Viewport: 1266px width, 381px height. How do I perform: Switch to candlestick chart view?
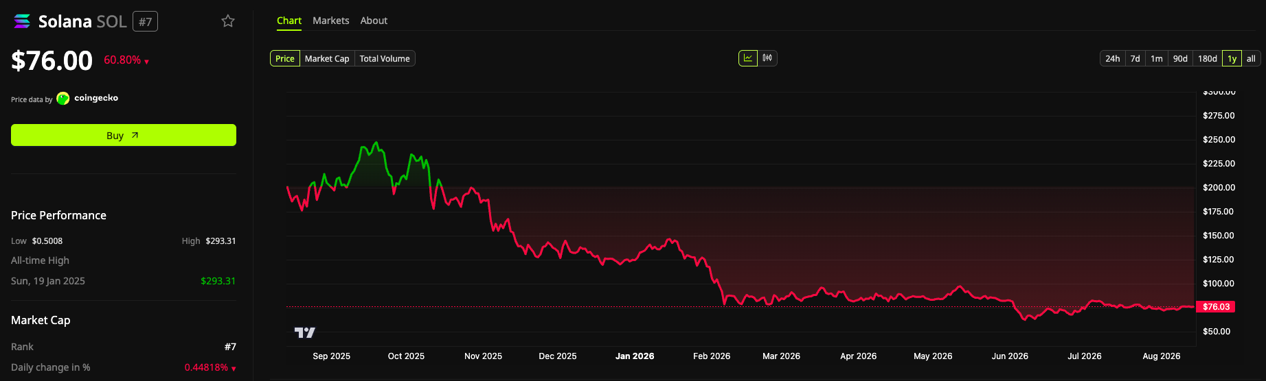click(x=767, y=58)
